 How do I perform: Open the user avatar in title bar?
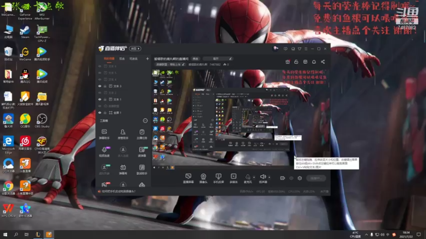pyautogui.click(x=275, y=48)
